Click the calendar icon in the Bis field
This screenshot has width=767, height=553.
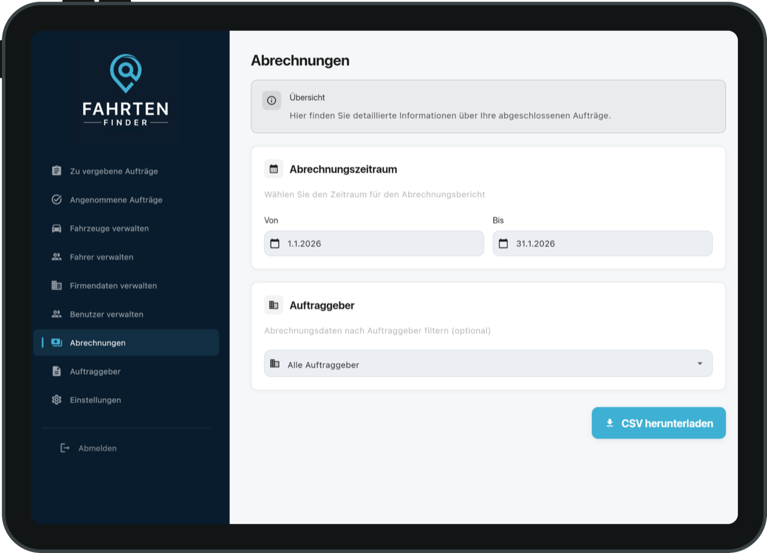tap(504, 243)
